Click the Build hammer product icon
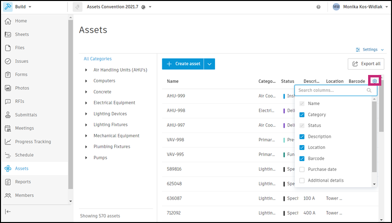392x223 pixels. point(8,7)
